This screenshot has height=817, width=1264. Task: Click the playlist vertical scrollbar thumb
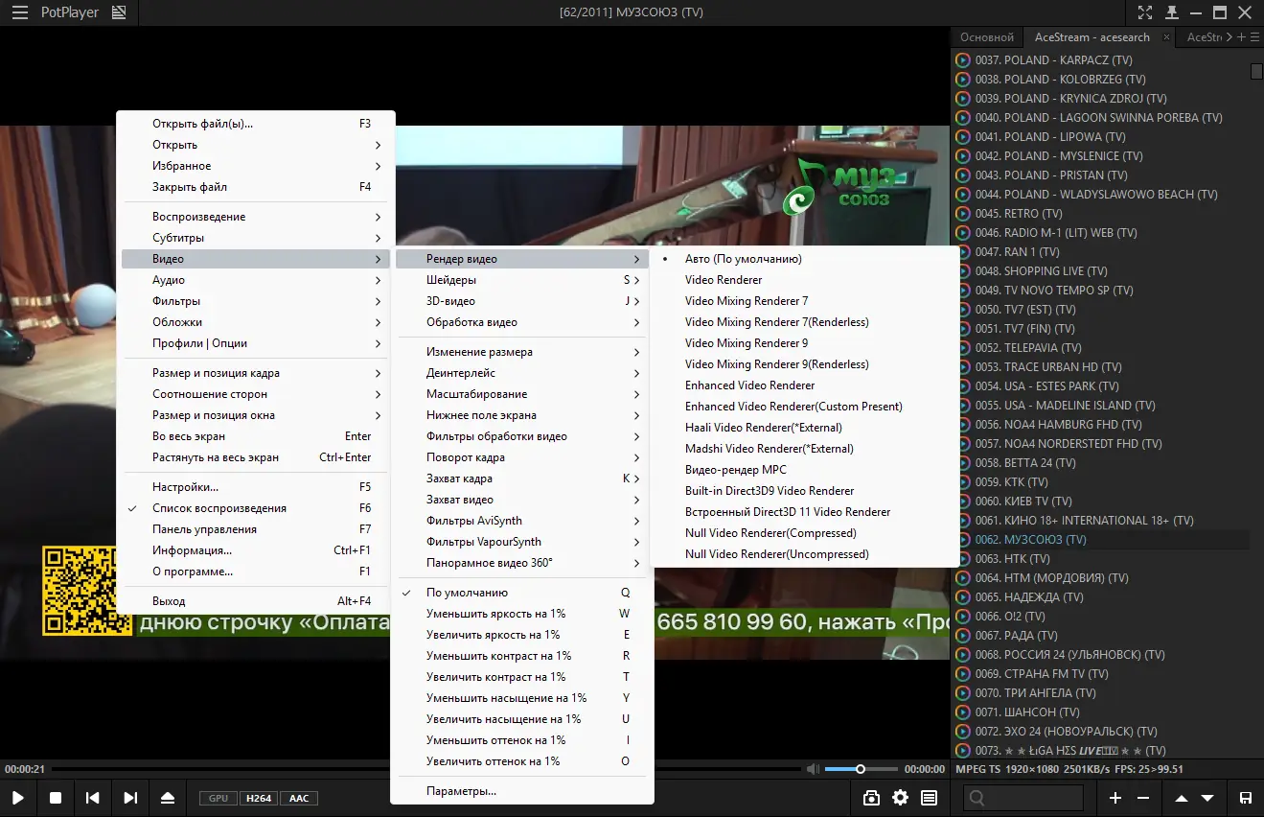click(1256, 71)
